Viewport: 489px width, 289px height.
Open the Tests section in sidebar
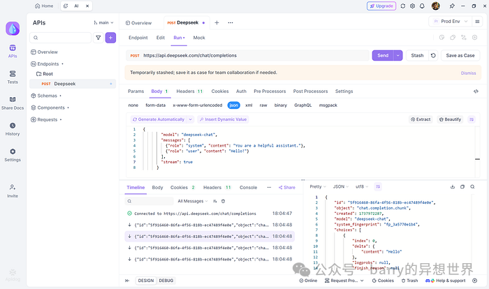13,77
